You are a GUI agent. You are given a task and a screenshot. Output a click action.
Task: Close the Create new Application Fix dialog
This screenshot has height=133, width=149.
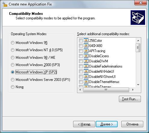[x=141, y=3]
